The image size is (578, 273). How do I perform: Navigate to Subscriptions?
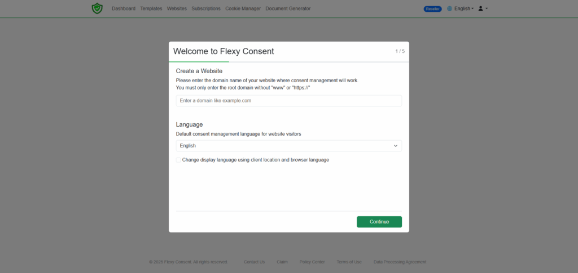click(206, 8)
